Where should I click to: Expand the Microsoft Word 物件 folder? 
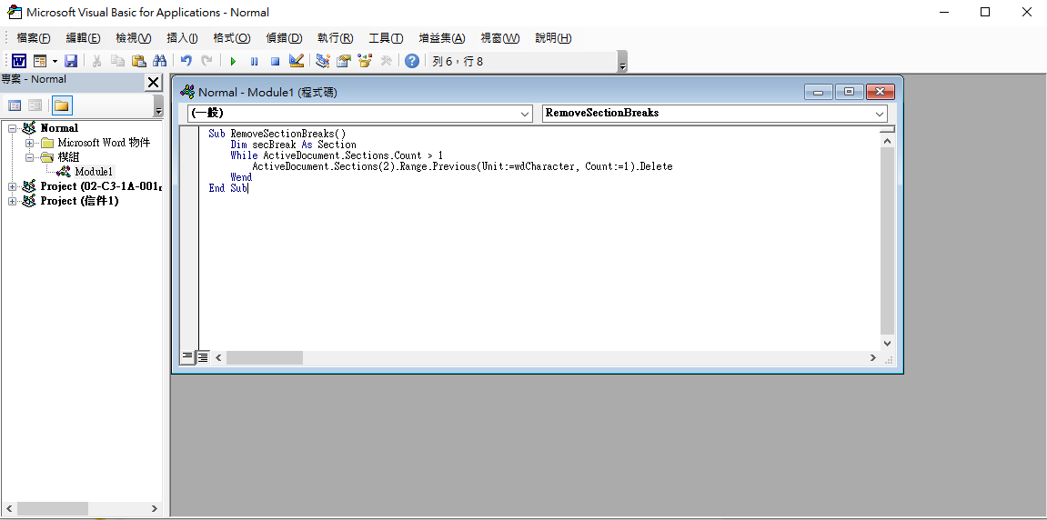pyautogui.click(x=29, y=143)
